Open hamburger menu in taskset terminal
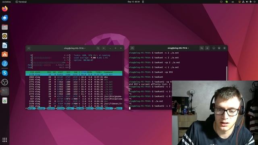258x145 pixels. 207,48
